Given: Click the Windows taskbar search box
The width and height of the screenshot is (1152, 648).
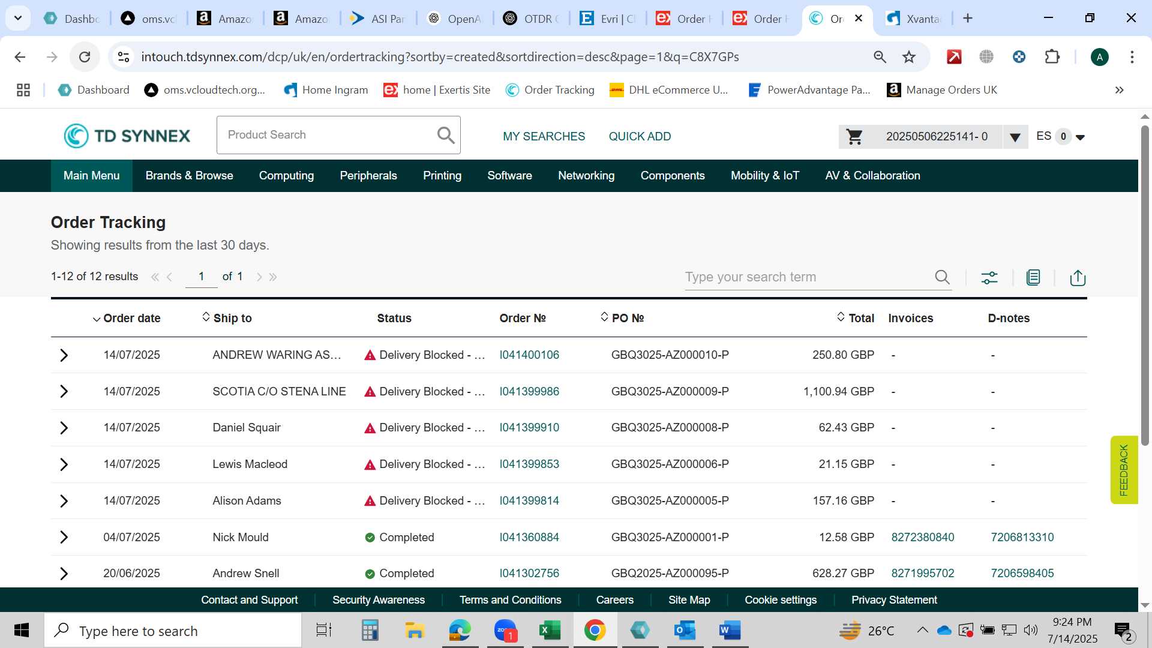Looking at the screenshot, I should click(173, 631).
